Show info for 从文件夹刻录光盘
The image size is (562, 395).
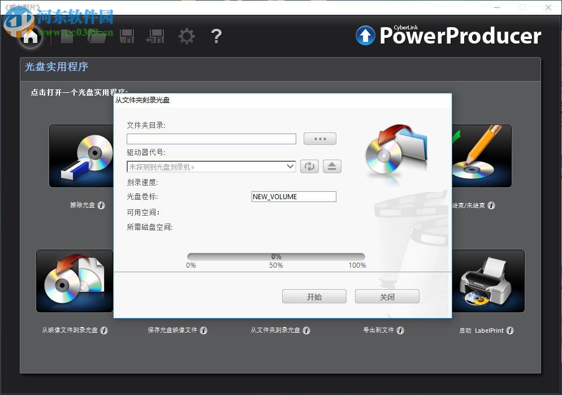(x=306, y=330)
